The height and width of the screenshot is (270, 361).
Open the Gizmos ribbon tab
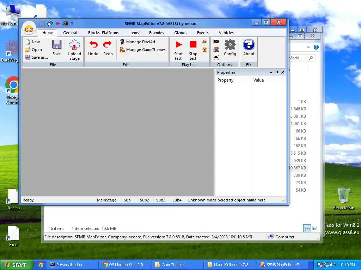[x=180, y=33]
